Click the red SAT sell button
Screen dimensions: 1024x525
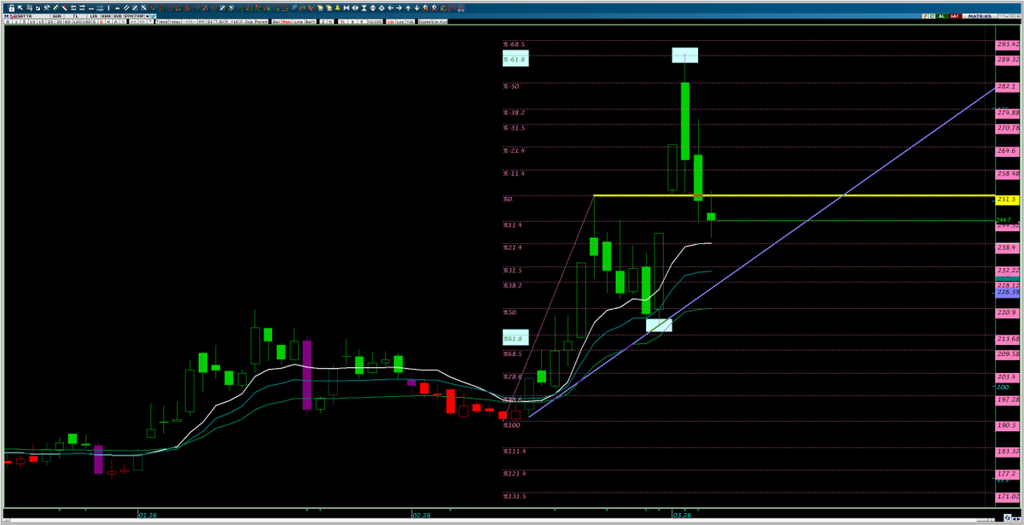pyautogui.click(x=955, y=16)
